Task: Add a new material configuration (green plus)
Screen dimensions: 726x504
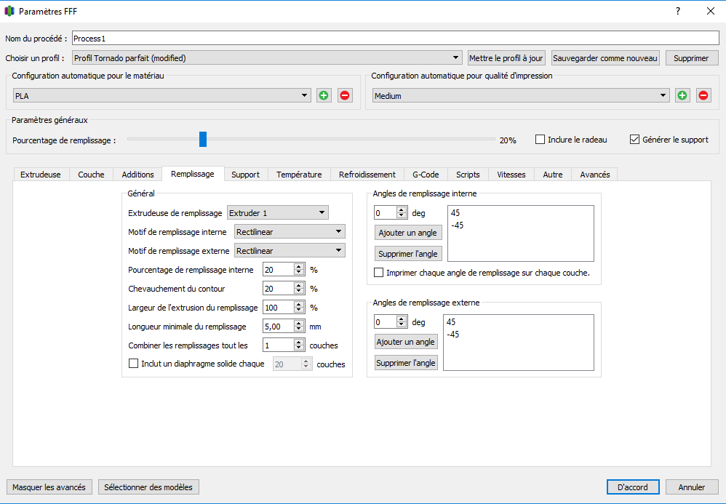Action: coord(324,95)
